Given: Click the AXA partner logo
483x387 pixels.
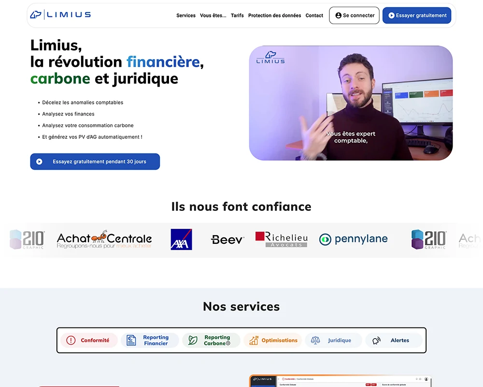Looking at the screenshot, I should coord(181,239).
